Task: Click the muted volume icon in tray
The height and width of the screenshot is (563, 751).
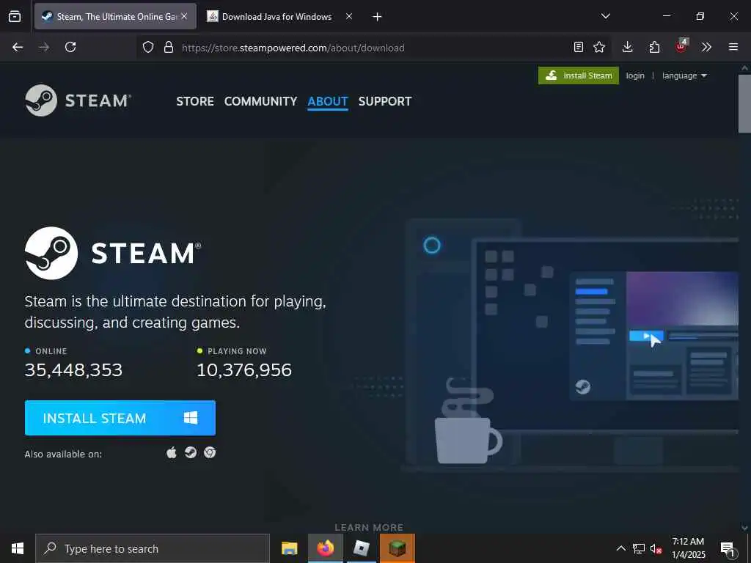Action: [x=656, y=548]
